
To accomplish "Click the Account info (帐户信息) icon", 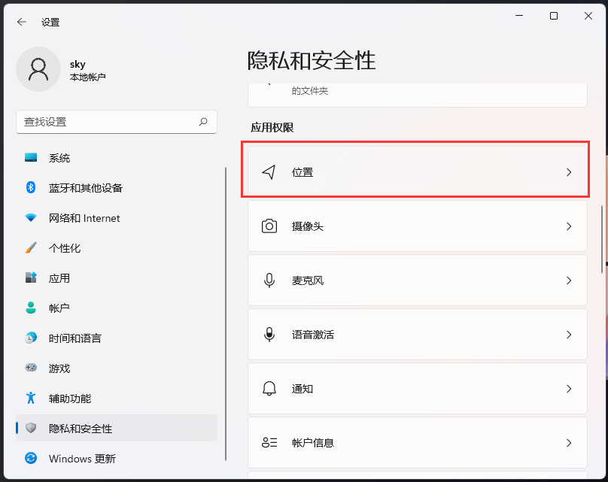I will coord(269,442).
